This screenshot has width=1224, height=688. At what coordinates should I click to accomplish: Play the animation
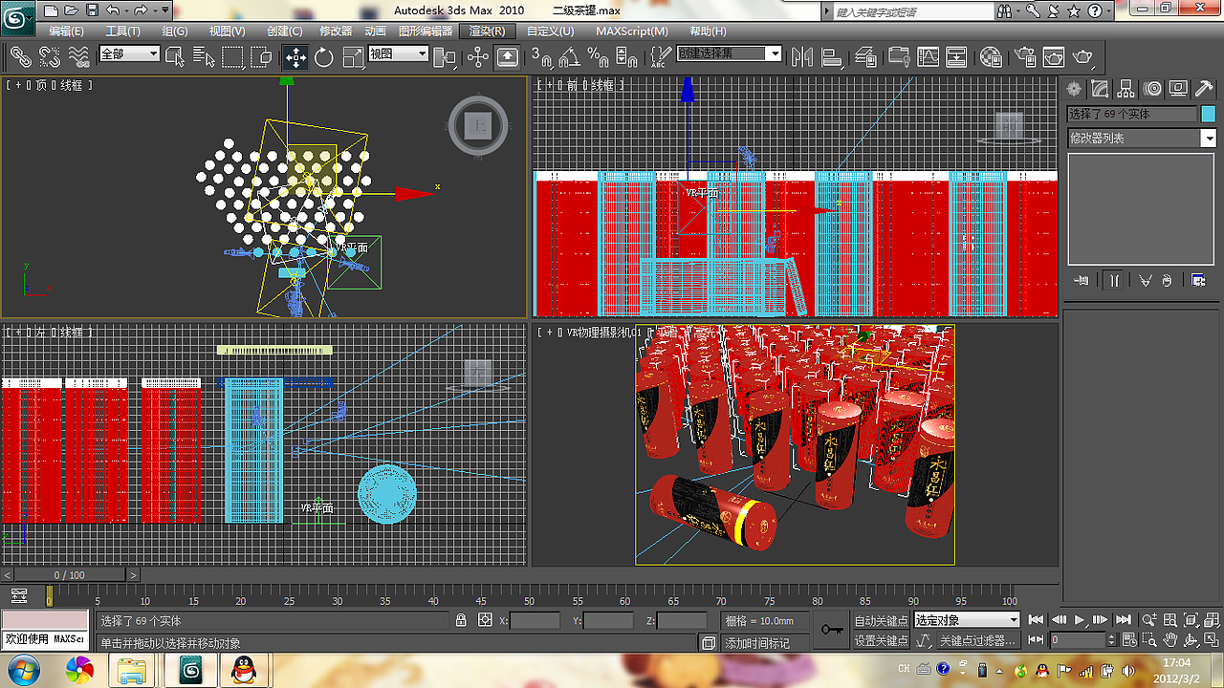coord(1081,620)
